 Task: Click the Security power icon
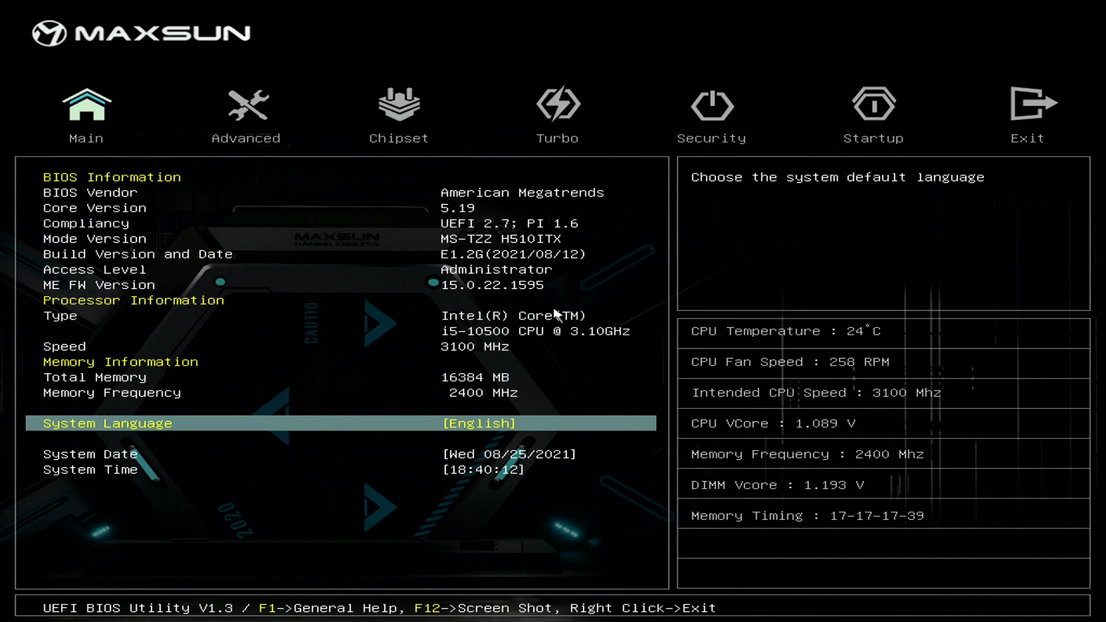point(712,105)
